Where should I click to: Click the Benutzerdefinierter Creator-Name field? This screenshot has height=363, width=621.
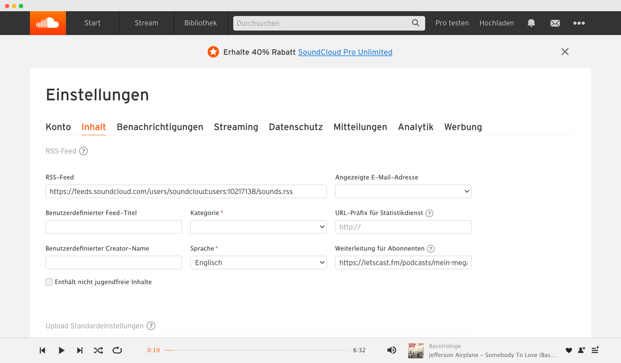click(x=114, y=262)
